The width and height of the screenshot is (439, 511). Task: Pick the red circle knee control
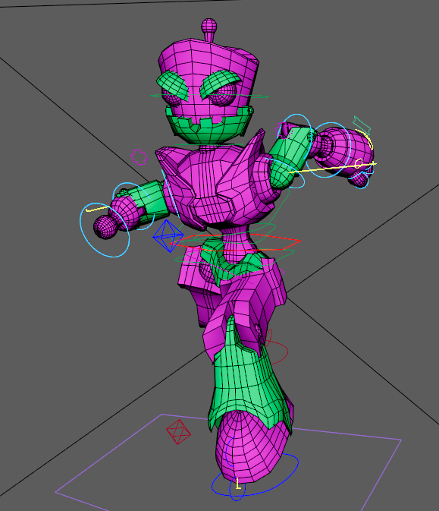(x=276, y=348)
